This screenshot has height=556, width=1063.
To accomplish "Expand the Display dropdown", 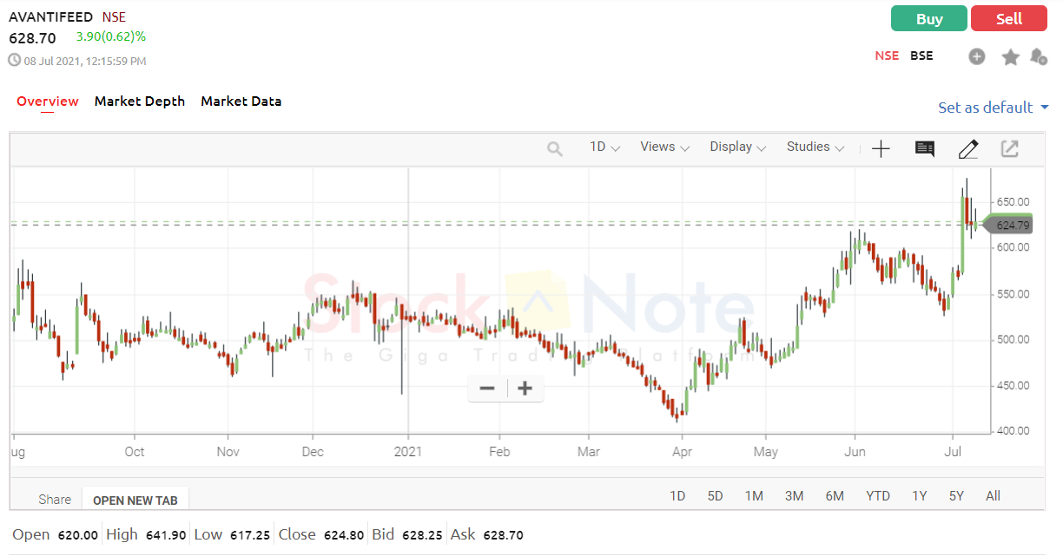I will 738,147.
